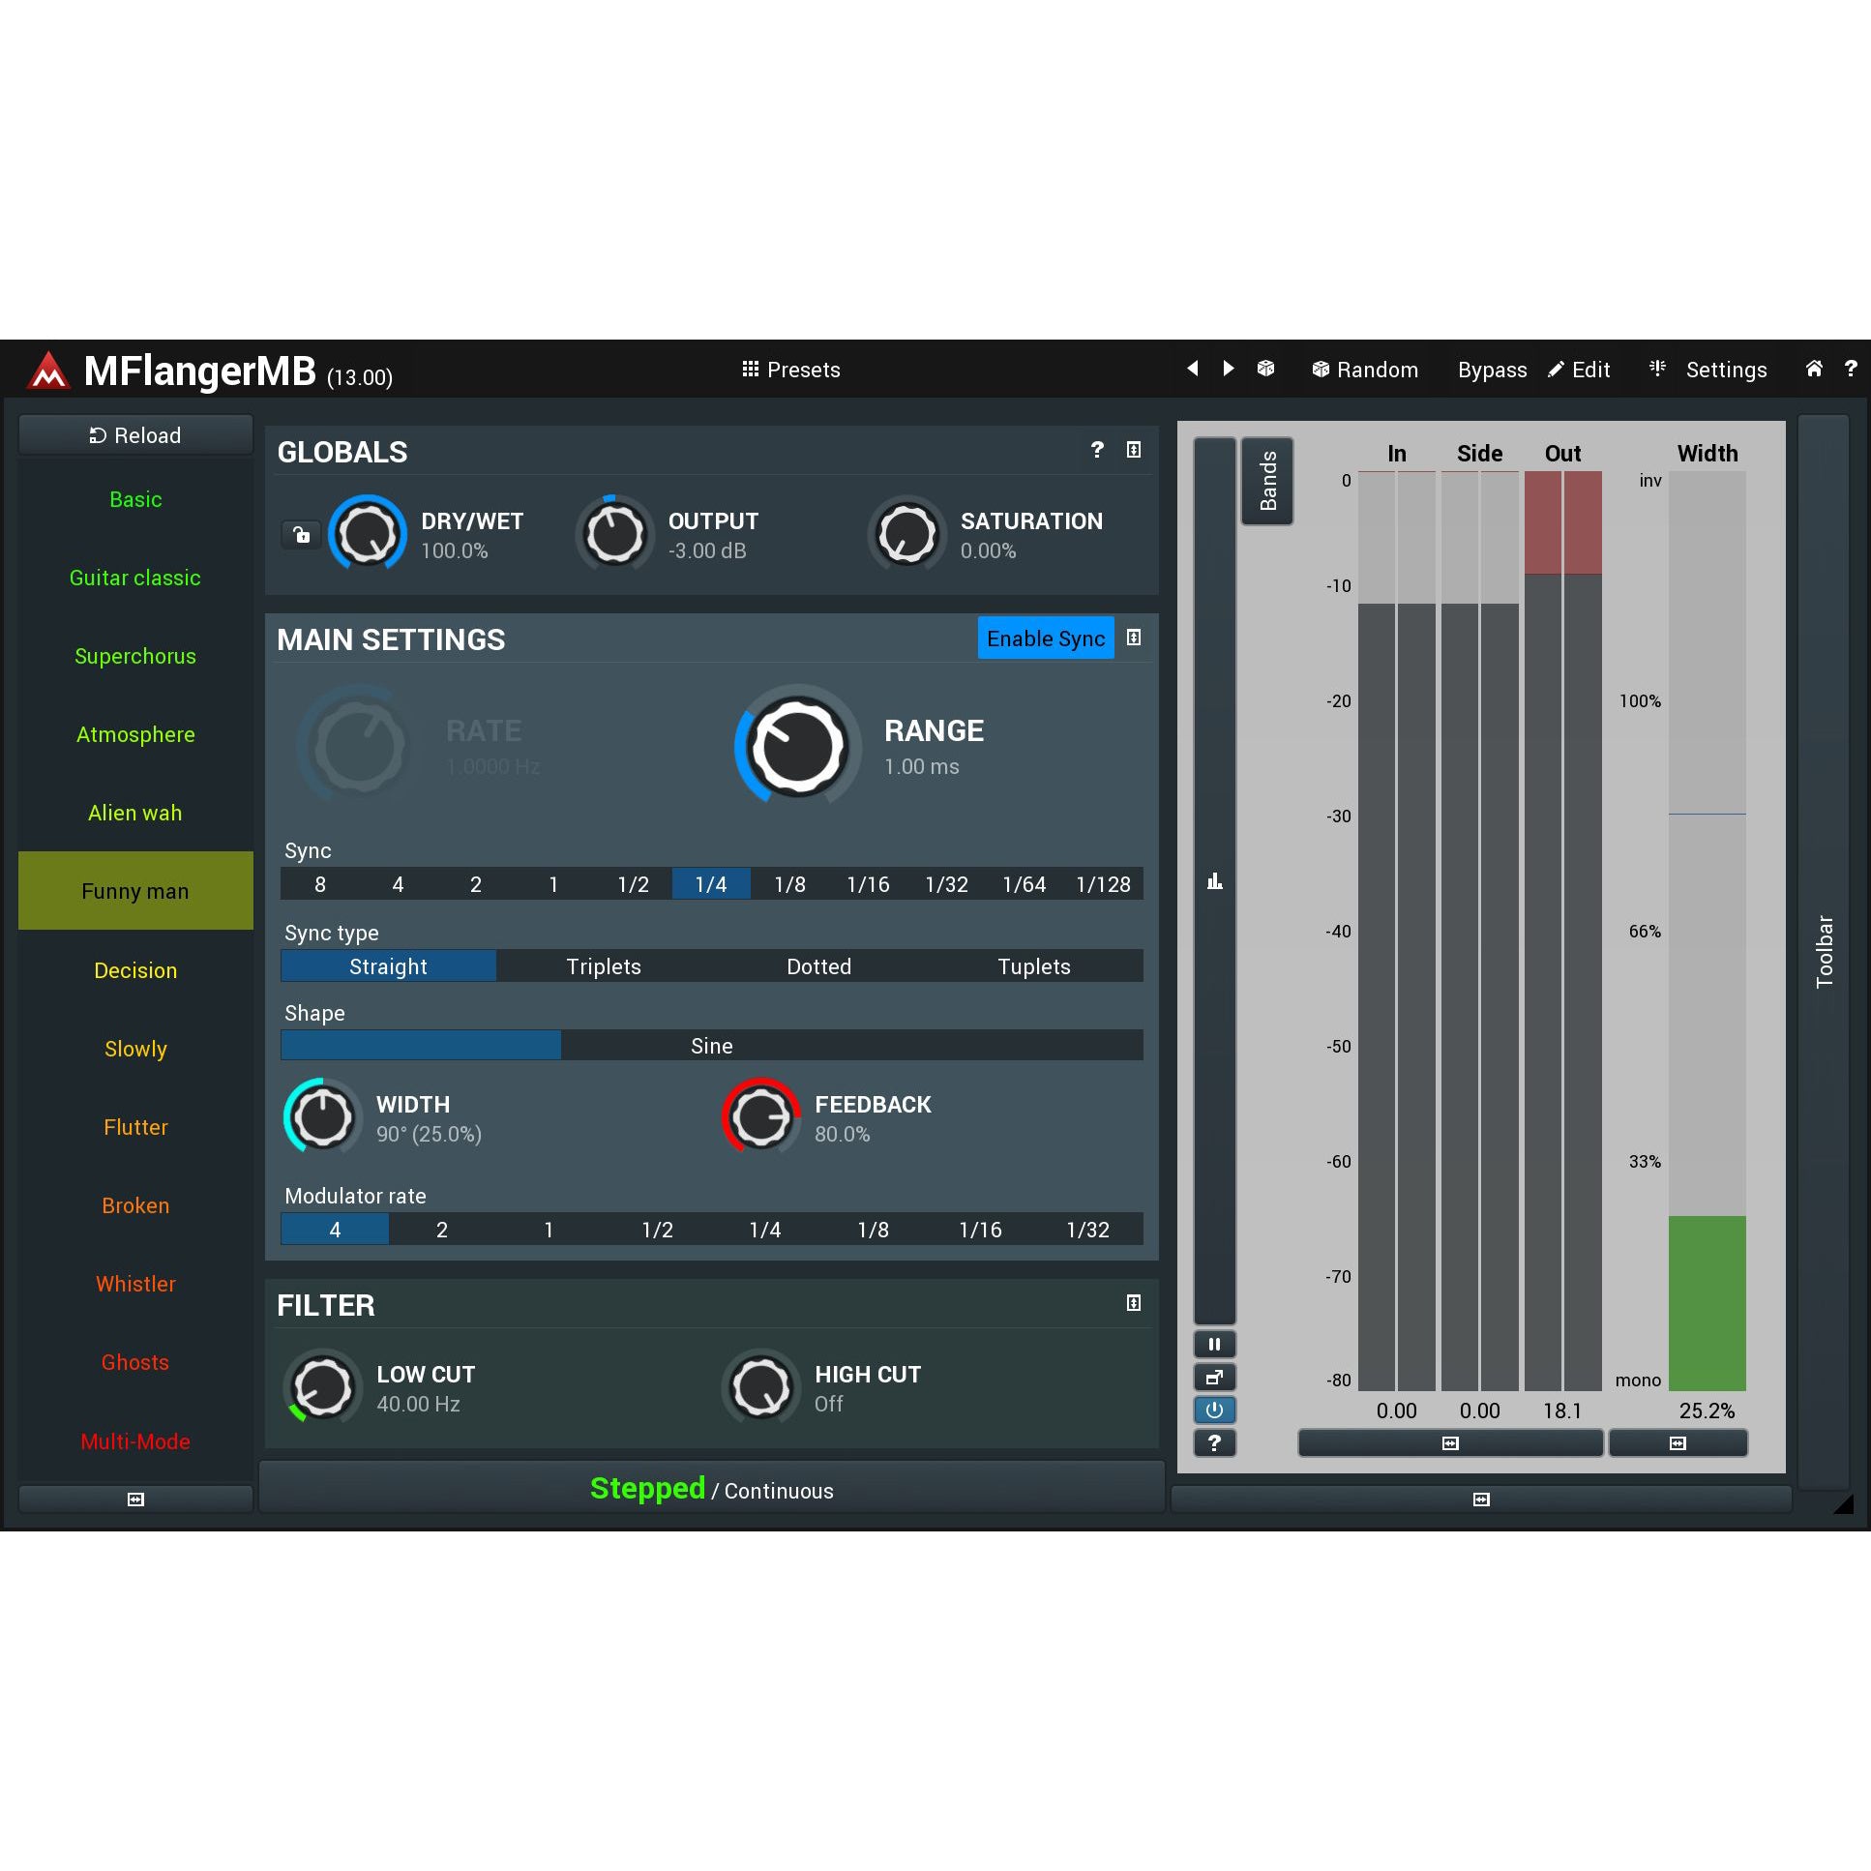
Task: Toggle the Dry/Wet lock icon
Action: pos(301,535)
